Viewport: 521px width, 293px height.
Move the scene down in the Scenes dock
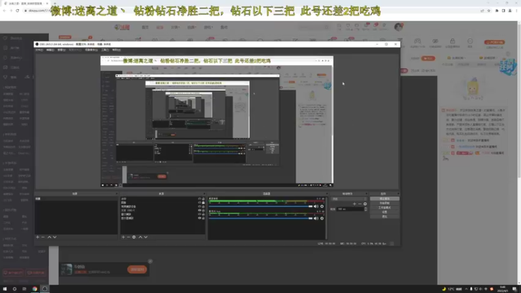pyautogui.click(x=55, y=237)
